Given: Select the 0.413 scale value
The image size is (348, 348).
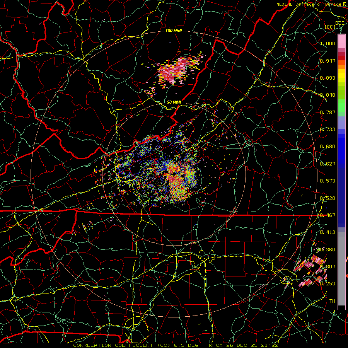Looking at the screenshot, I should tap(328, 232).
